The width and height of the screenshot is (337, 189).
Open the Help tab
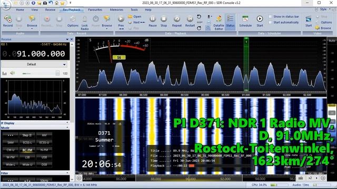tap(148, 9)
